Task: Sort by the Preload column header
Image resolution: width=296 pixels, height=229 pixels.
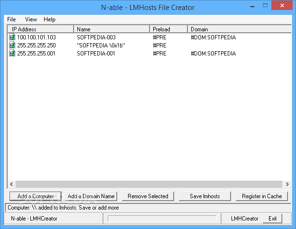Action: tap(169, 29)
